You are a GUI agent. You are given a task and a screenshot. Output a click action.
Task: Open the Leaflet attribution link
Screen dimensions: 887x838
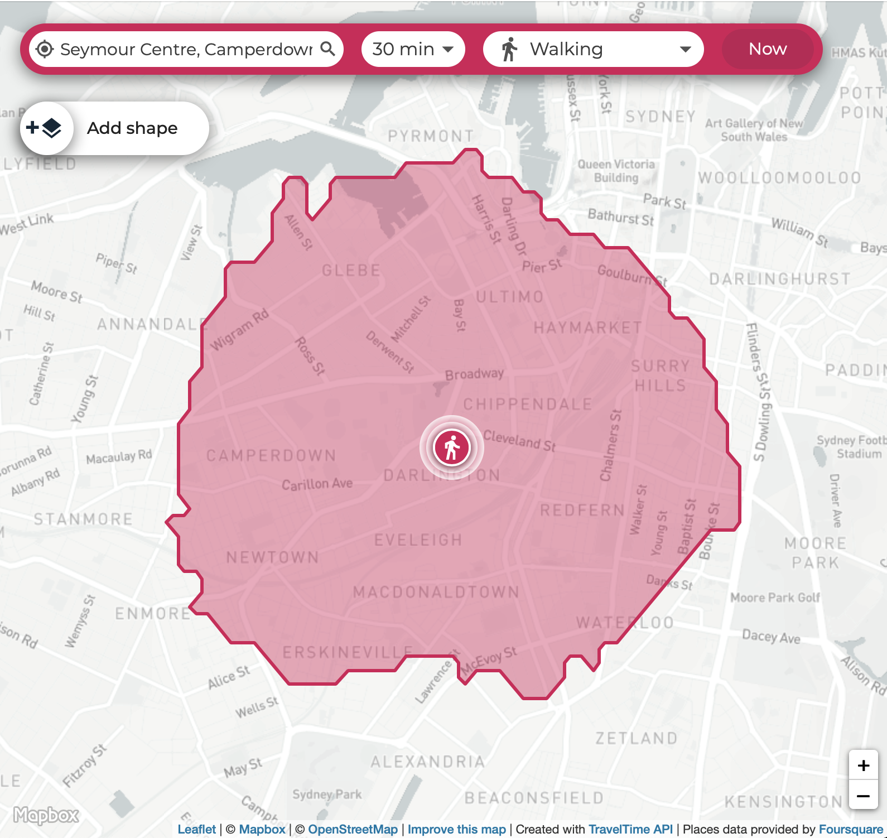(196, 829)
